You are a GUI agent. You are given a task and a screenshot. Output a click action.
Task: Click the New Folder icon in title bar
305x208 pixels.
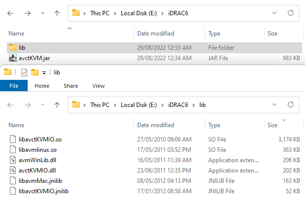tap(35, 72)
